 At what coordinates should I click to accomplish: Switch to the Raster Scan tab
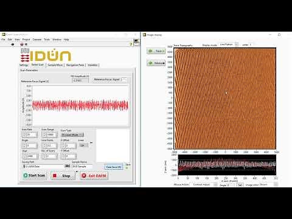coord(38,64)
